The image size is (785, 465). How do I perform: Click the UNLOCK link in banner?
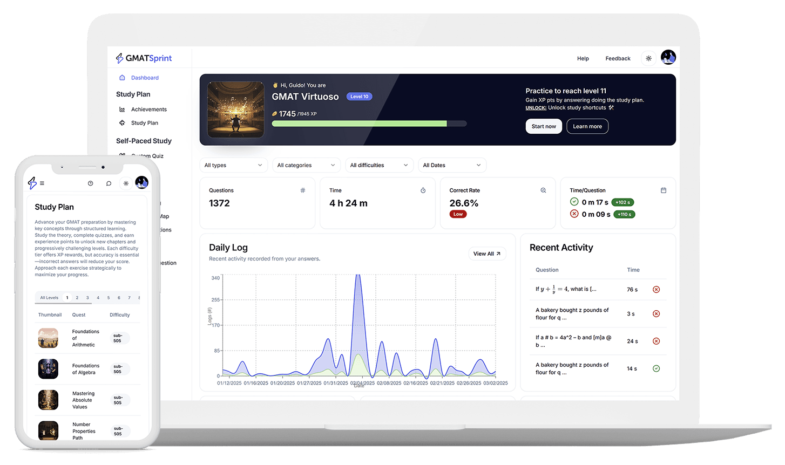click(536, 108)
